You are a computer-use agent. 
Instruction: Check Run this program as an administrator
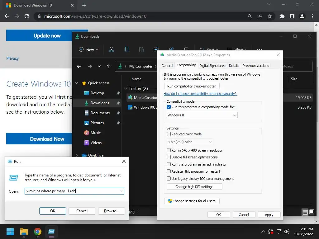169,164
